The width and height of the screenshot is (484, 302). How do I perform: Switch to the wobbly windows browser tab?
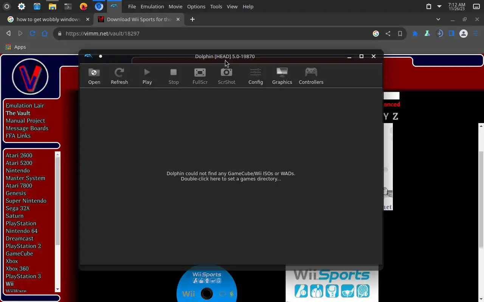tap(48, 19)
